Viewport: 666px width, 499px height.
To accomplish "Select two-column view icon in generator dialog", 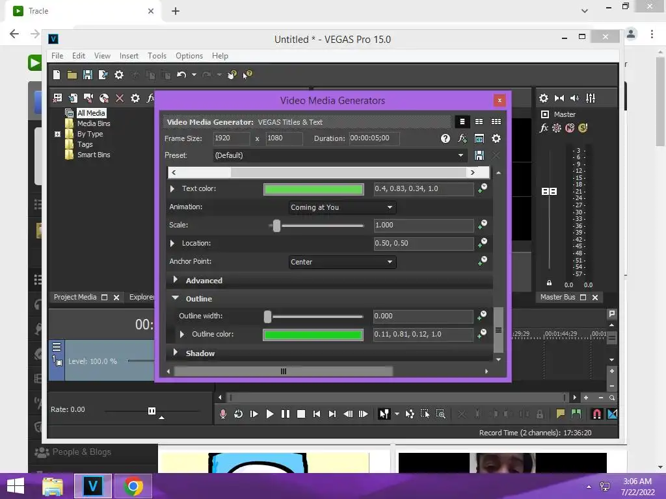I will 479,122.
